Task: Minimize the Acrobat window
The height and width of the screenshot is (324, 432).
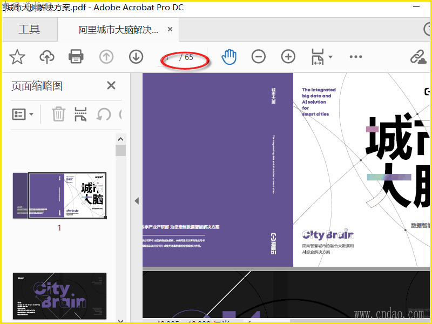Action: click(416, 6)
